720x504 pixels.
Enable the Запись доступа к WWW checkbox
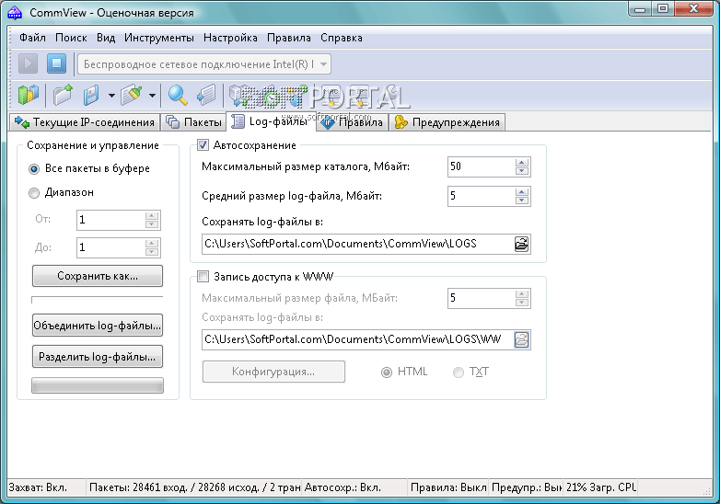coord(203,276)
